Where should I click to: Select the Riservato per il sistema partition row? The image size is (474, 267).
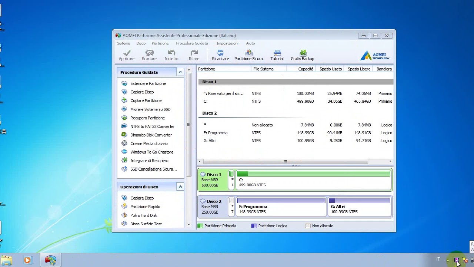[295, 93]
